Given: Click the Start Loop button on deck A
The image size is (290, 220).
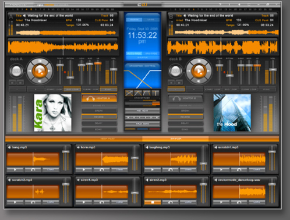Looking at the screenshot, I should [x=54, y=90].
